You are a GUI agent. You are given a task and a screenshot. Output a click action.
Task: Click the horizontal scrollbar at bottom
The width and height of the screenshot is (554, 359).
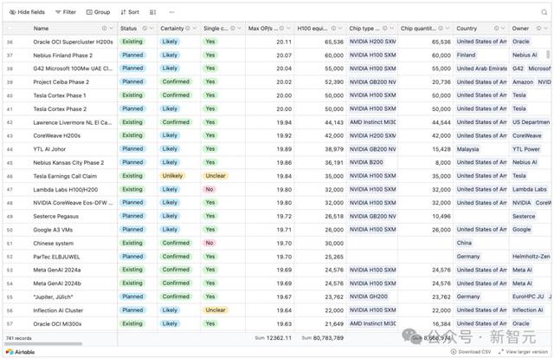click(43, 343)
